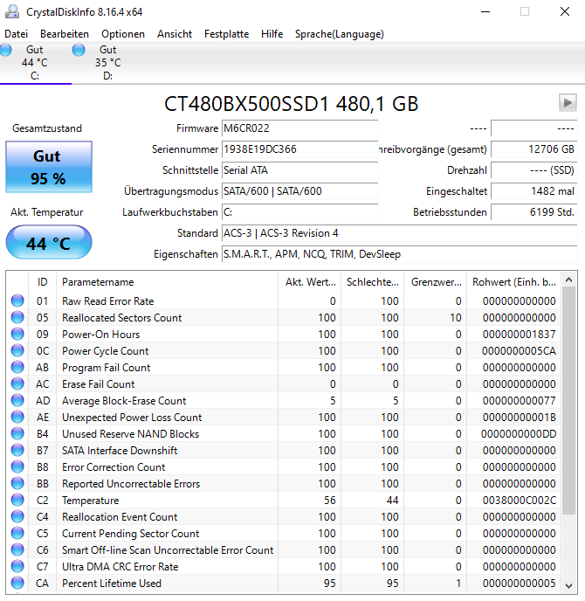Click status icon of Program Fail Count
This screenshot has width=585, height=601.
pyautogui.click(x=17, y=367)
